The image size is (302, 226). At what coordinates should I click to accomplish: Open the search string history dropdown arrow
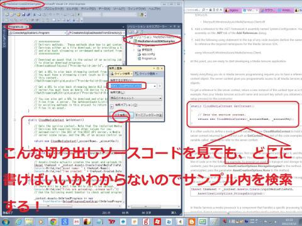coord(155,86)
